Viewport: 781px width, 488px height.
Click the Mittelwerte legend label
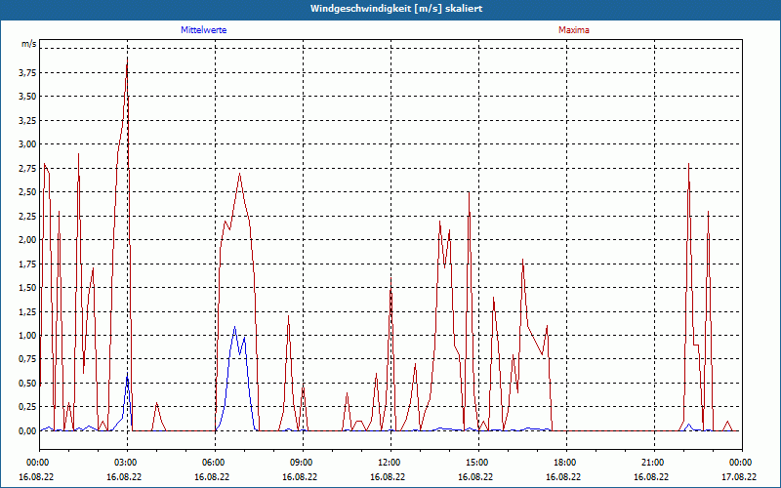[203, 30]
